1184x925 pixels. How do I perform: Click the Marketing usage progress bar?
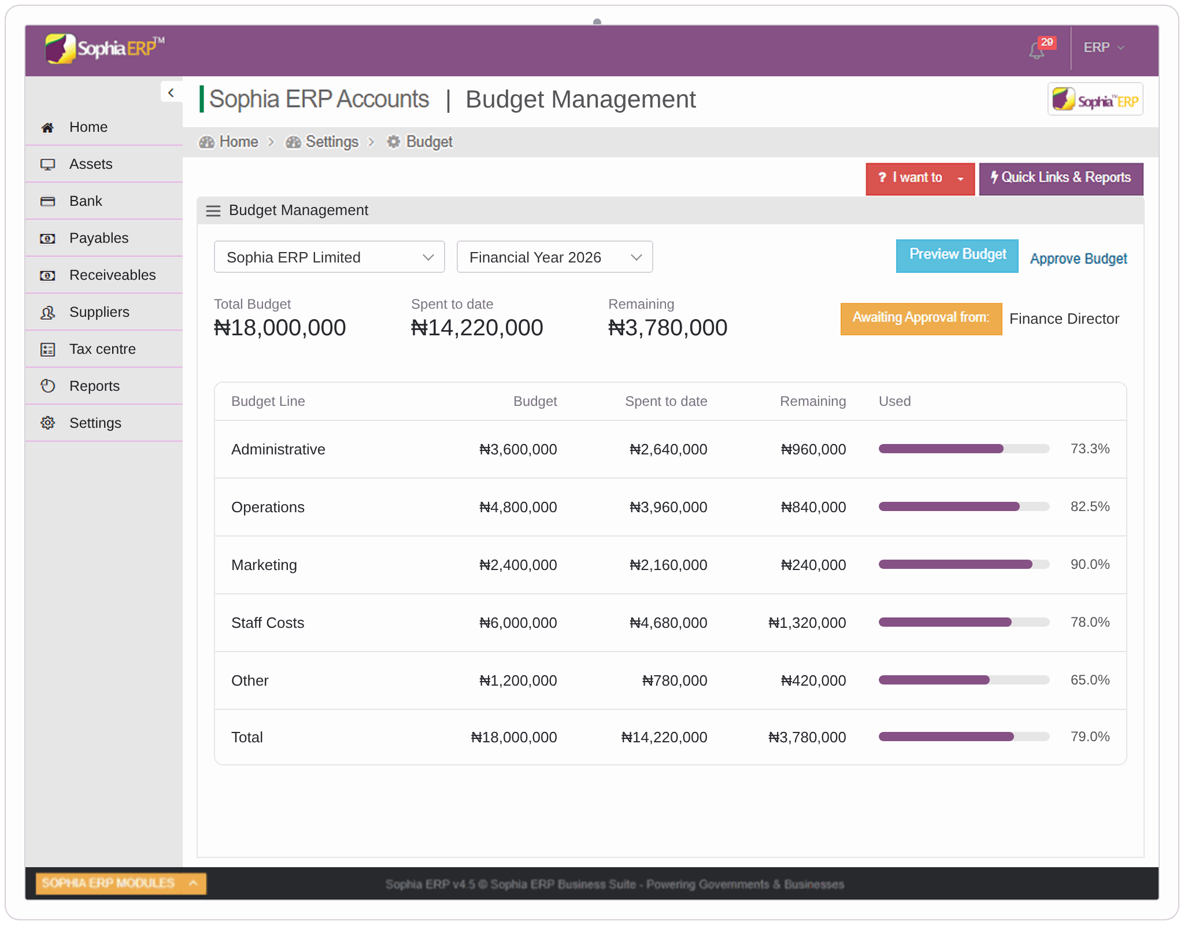pos(964,564)
